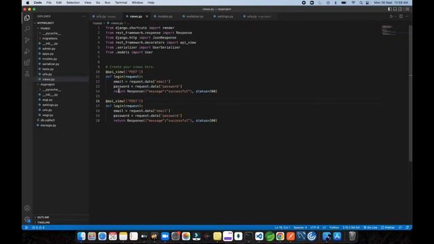Open the Selection menu in menu bar
Image resolution: width=434 pixels, height=244 pixels.
click(x=73, y=3)
